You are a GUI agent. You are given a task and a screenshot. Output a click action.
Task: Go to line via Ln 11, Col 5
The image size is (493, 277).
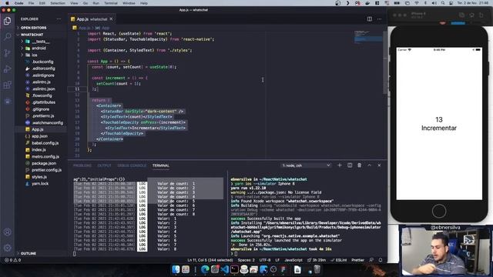(210, 260)
